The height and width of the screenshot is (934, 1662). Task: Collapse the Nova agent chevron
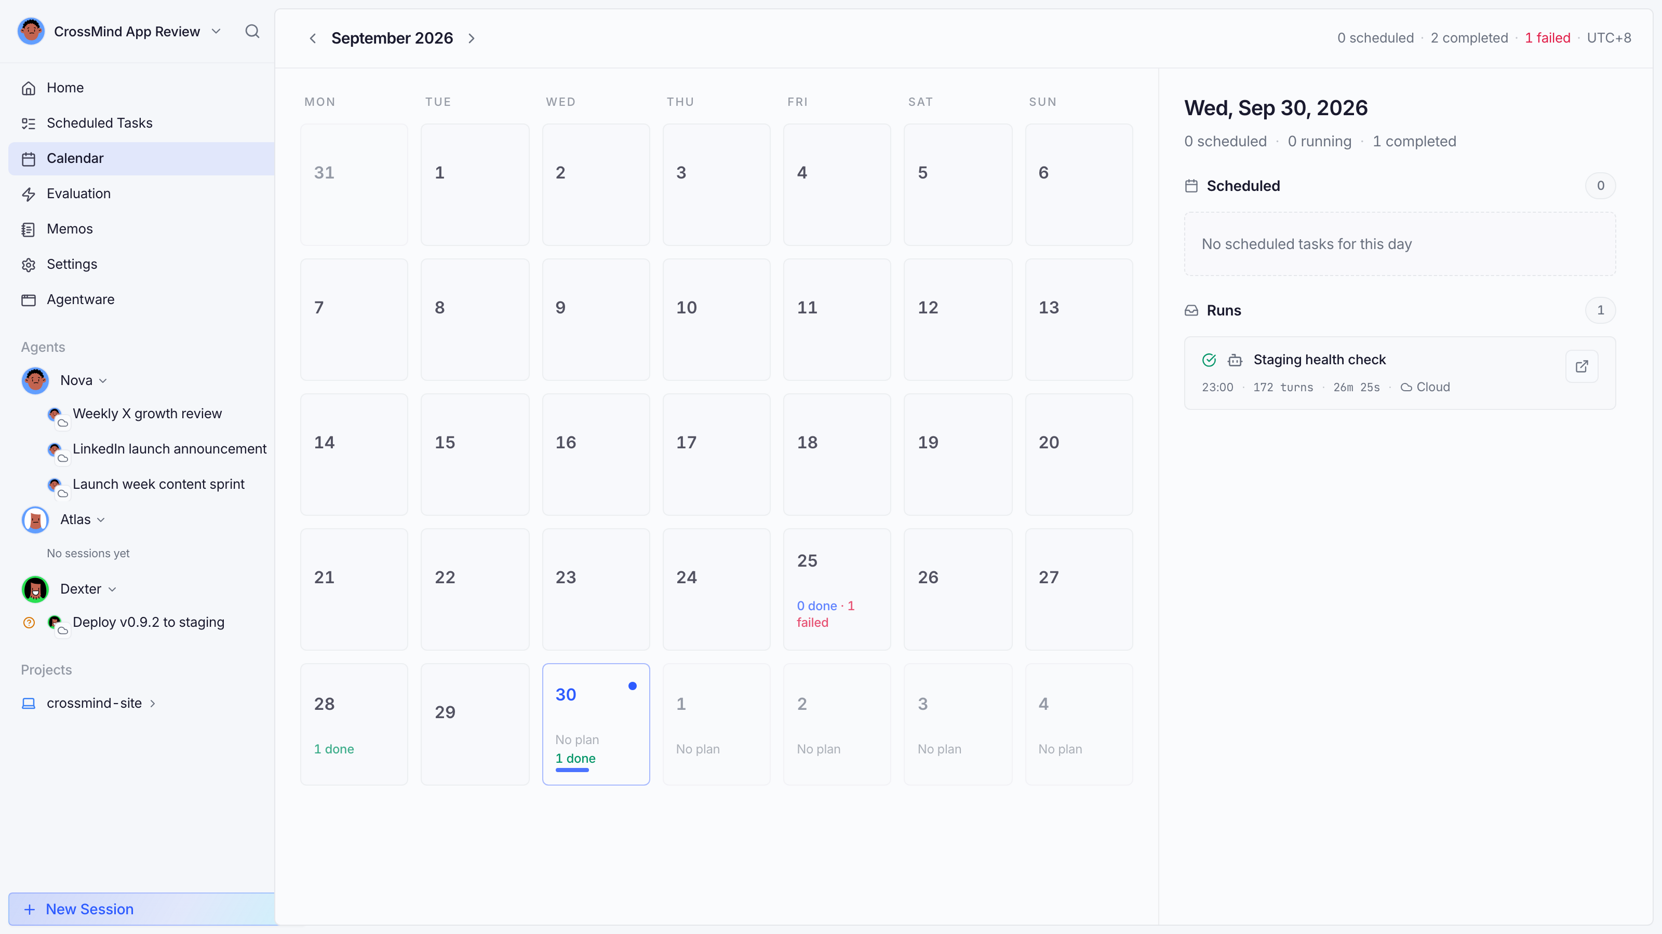(103, 381)
